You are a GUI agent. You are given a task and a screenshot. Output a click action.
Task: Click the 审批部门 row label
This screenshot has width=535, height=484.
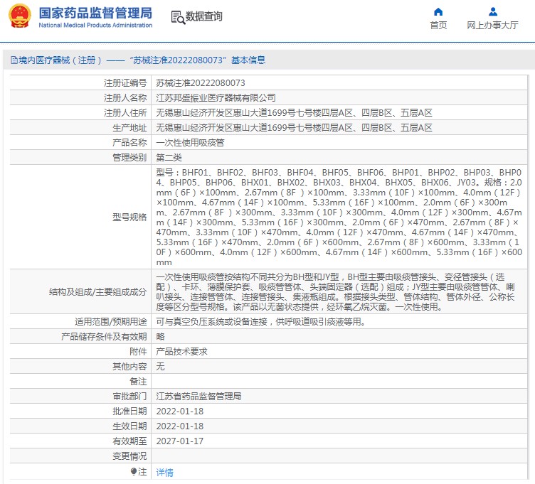(129, 396)
